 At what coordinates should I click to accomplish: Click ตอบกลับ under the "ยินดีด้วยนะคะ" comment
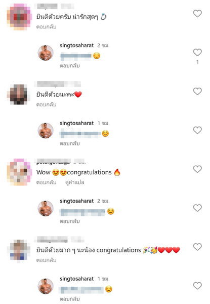click(46, 104)
